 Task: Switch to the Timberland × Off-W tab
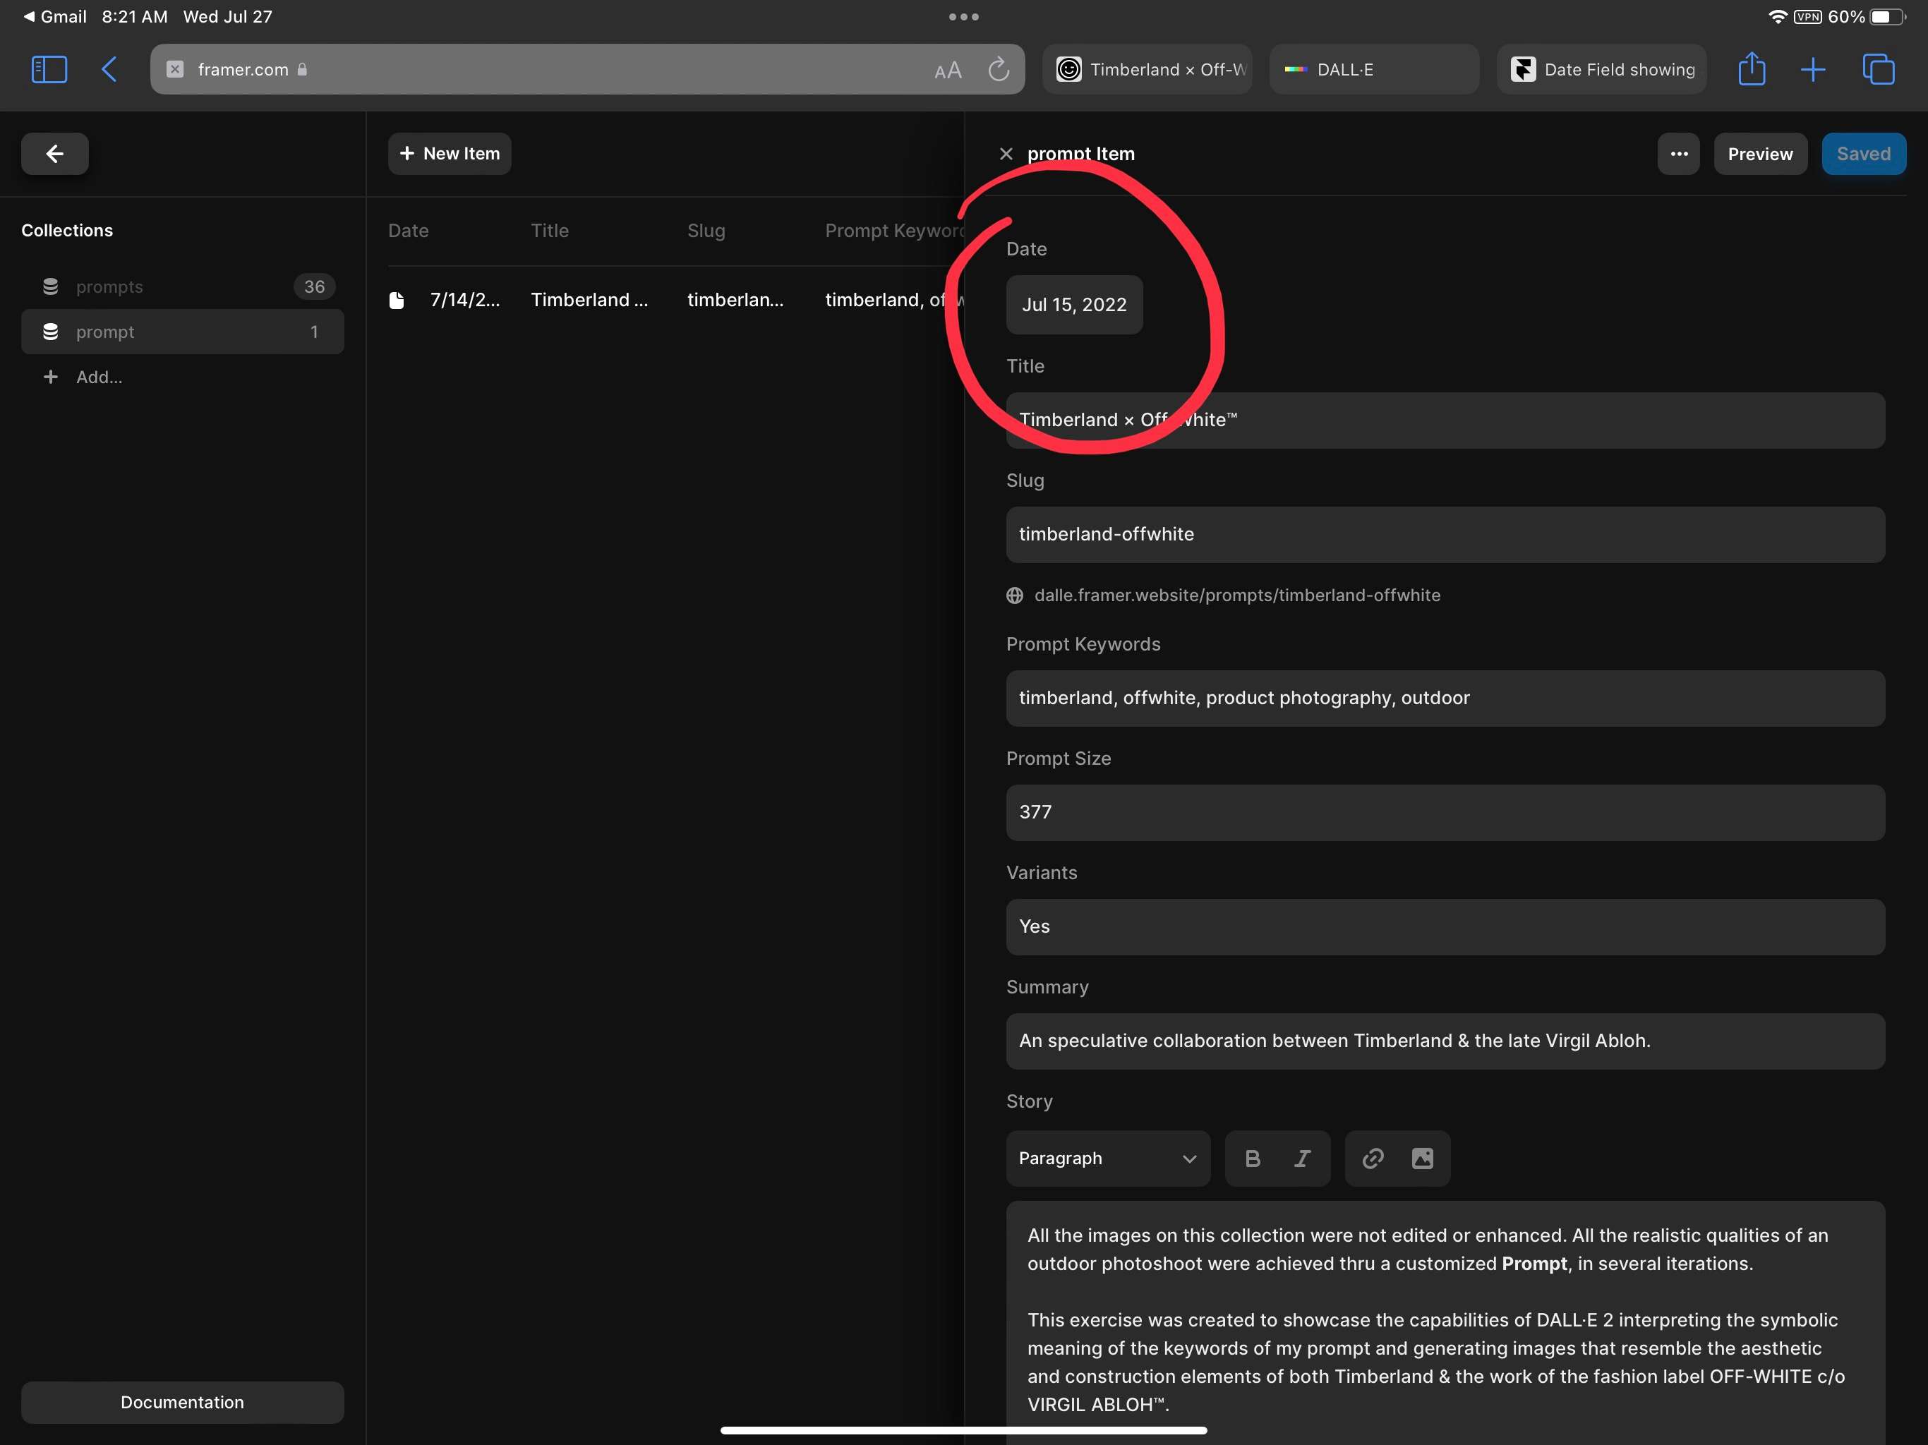(1147, 70)
